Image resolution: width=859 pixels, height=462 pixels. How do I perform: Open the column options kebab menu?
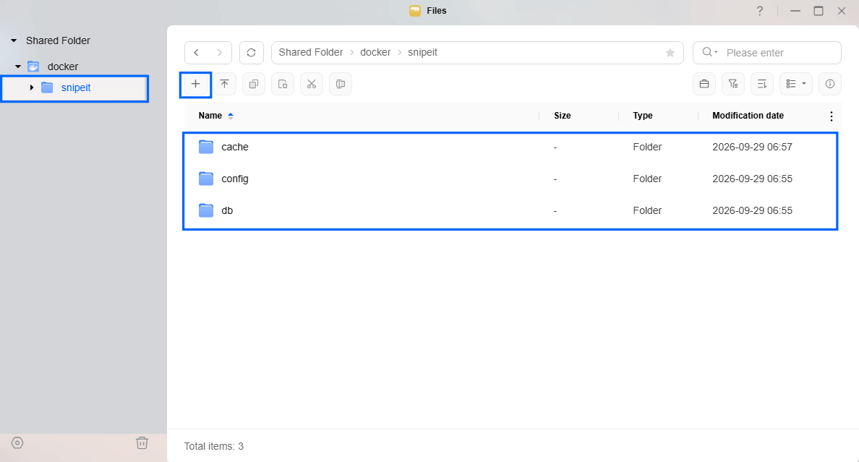(831, 116)
